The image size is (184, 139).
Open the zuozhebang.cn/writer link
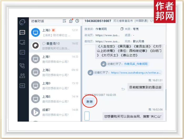(x=136, y=73)
